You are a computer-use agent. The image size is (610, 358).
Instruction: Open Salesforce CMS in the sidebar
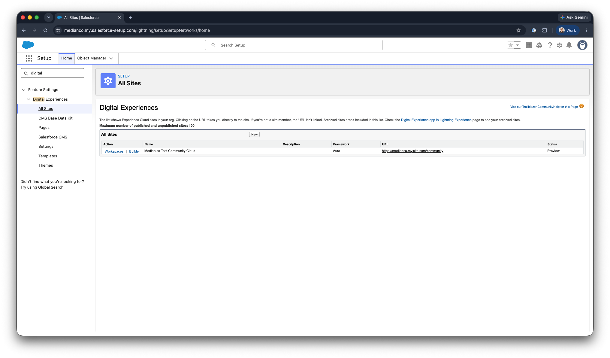pyautogui.click(x=53, y=137)
